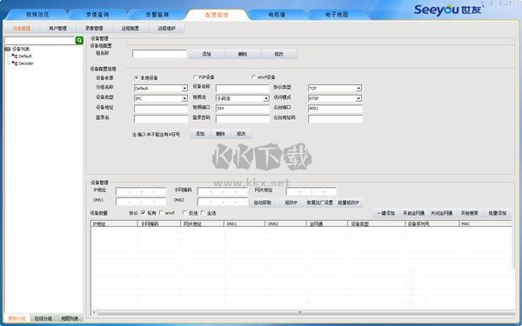This screenshot has width=522, height=326.
Task: Click the 设备地址 input field
Action: (x=161, y=109)
